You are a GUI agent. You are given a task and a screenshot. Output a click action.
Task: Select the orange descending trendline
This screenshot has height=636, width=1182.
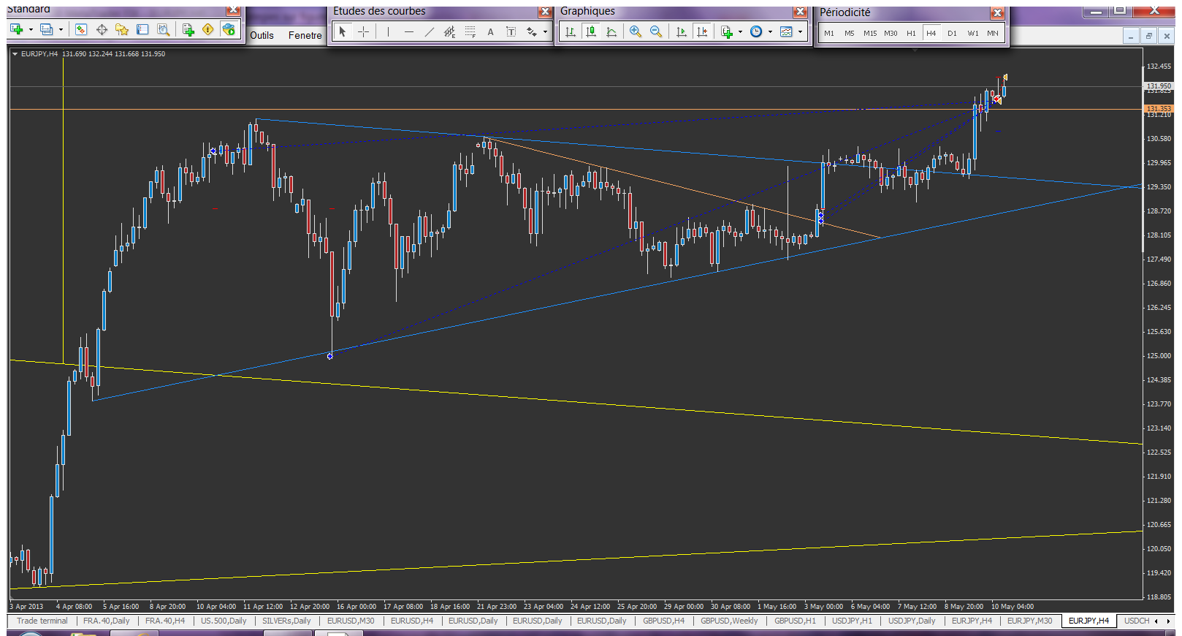(x=683, y=187)
